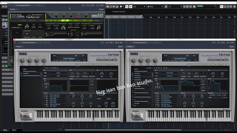Switch to the VDA tab on Korg M1
The width and height of the screenshot is (237, 133).
point(73,20)
